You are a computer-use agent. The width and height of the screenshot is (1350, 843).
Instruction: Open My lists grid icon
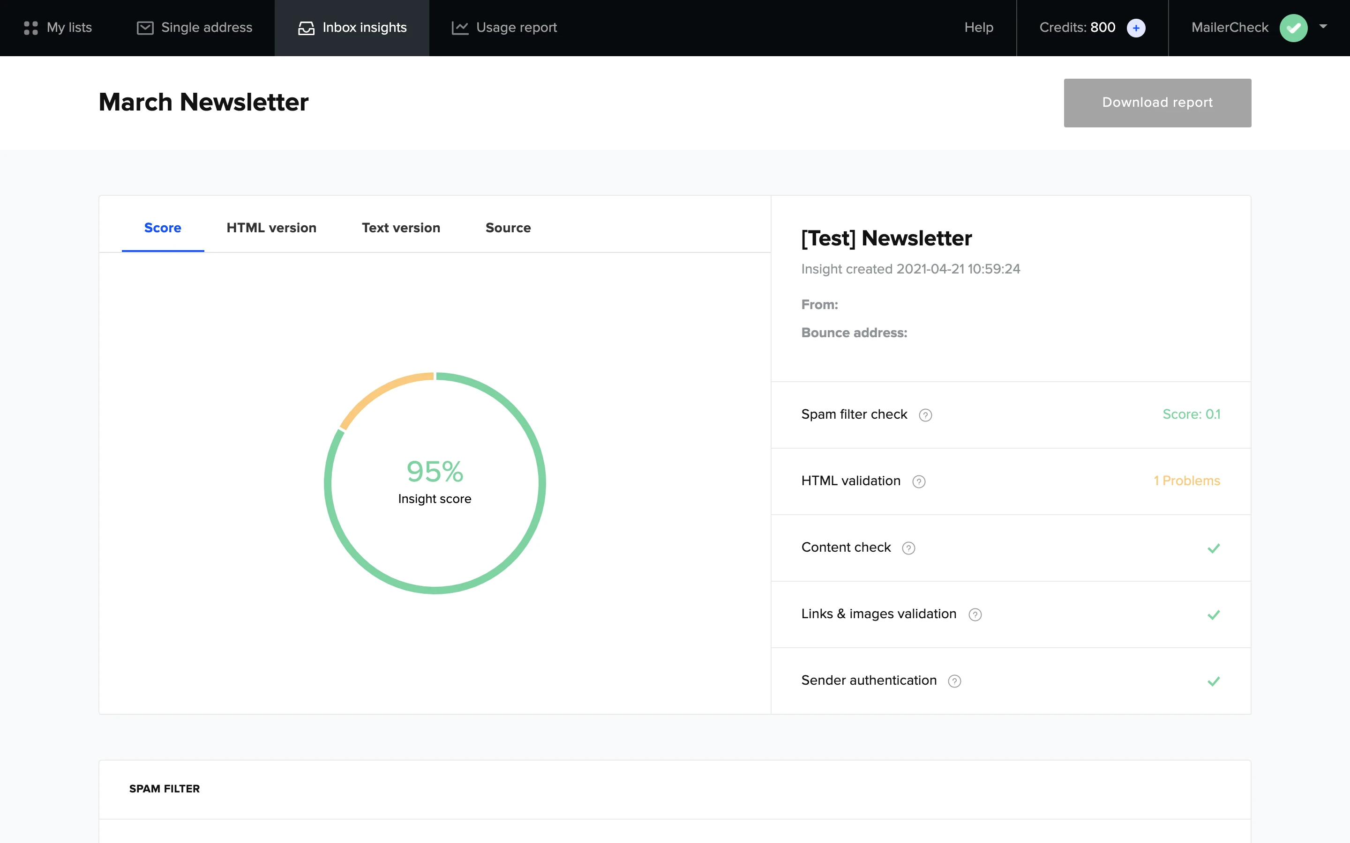[x=30, y=28]
